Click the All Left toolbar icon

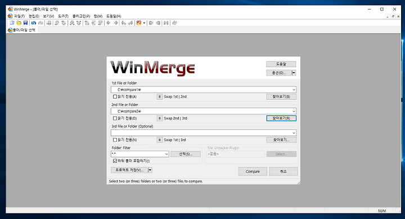click(x=158, y=23)
